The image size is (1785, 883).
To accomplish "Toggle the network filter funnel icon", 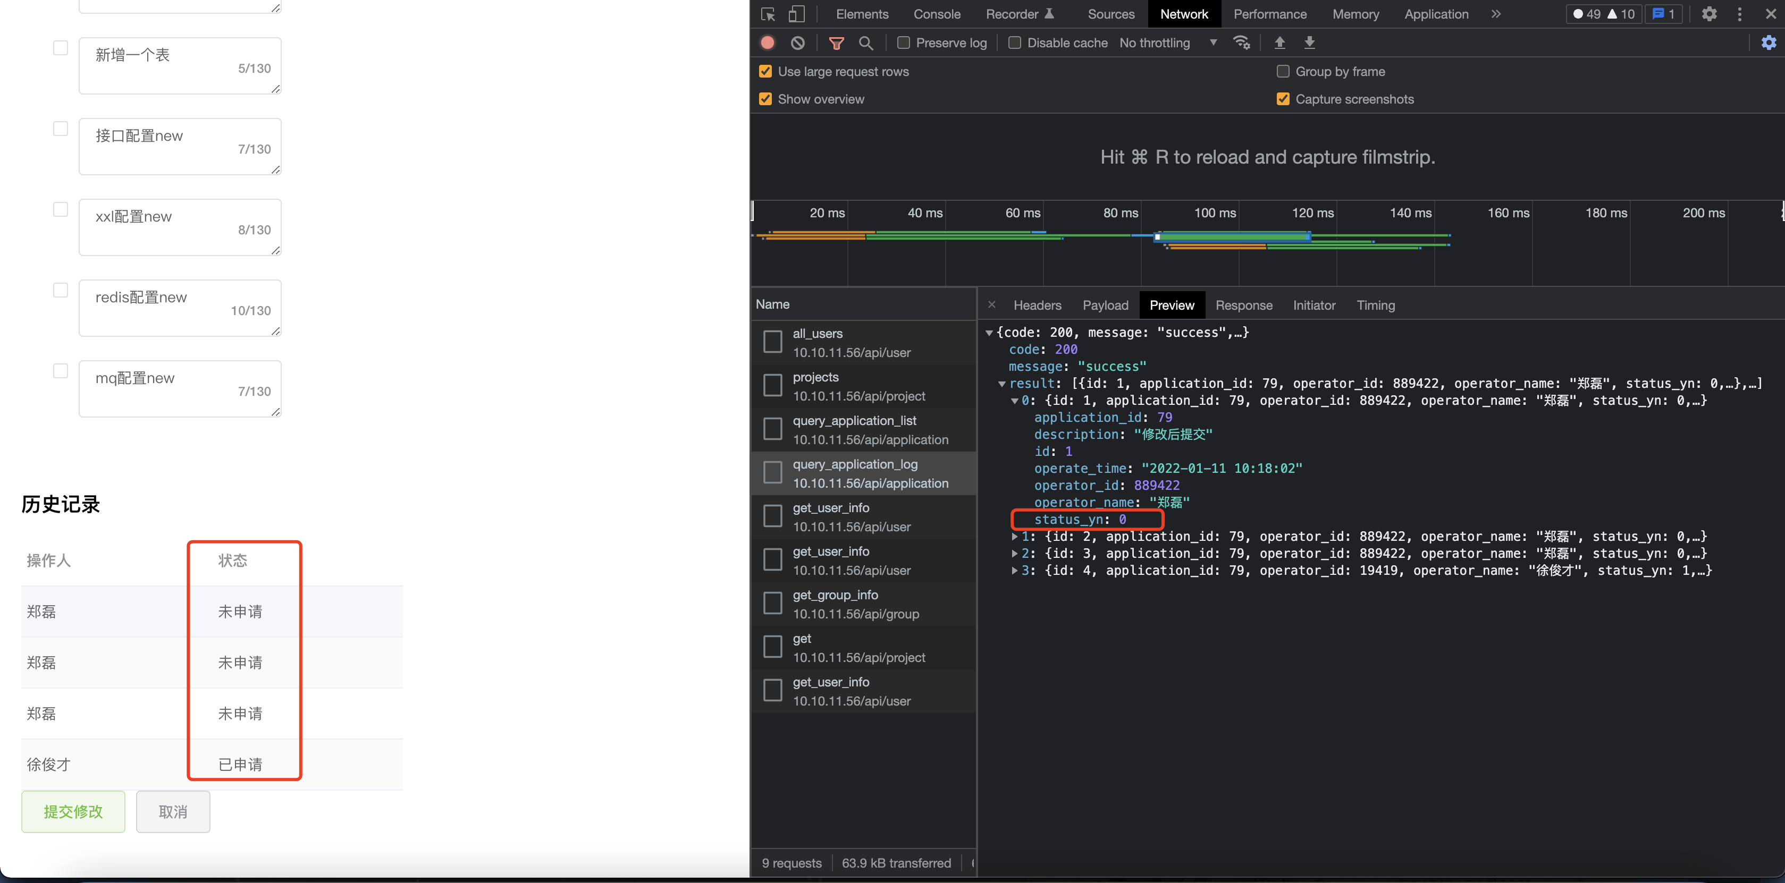I will (836, 43).
